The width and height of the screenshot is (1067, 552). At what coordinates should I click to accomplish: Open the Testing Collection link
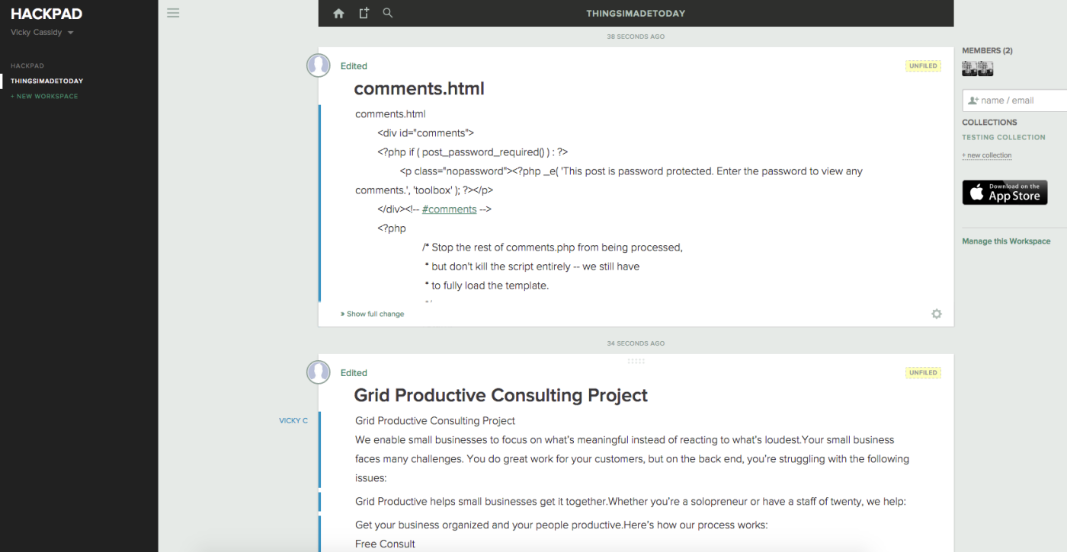coord(1003,138)
